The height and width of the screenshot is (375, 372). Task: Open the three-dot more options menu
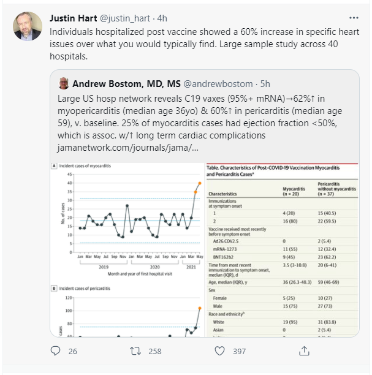(354, 18)
